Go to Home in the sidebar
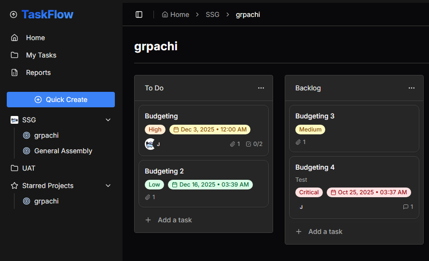The image size is (429, 261). (x=35, y=38)
